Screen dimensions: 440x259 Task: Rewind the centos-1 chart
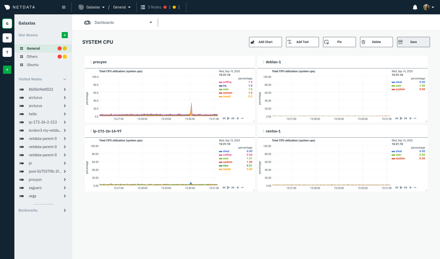[x=397, y=188]
